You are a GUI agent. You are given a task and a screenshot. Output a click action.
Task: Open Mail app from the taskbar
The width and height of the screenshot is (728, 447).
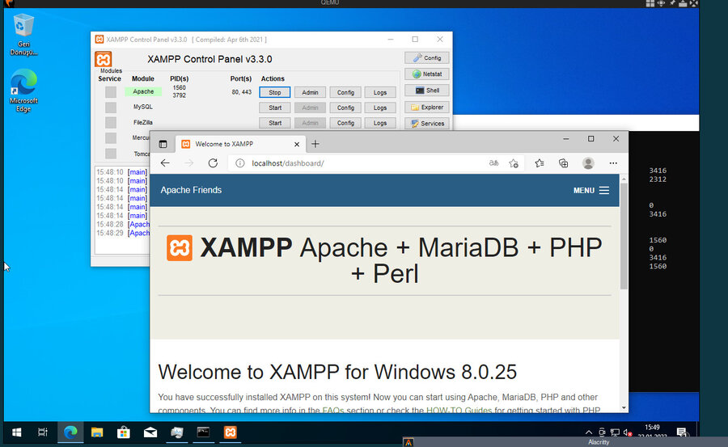pos(150,432)
